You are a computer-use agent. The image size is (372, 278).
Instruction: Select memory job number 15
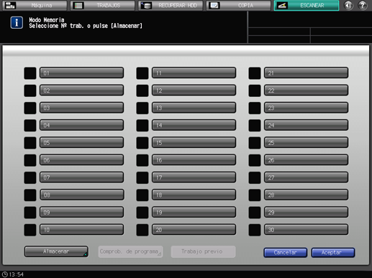coord(194,143)
